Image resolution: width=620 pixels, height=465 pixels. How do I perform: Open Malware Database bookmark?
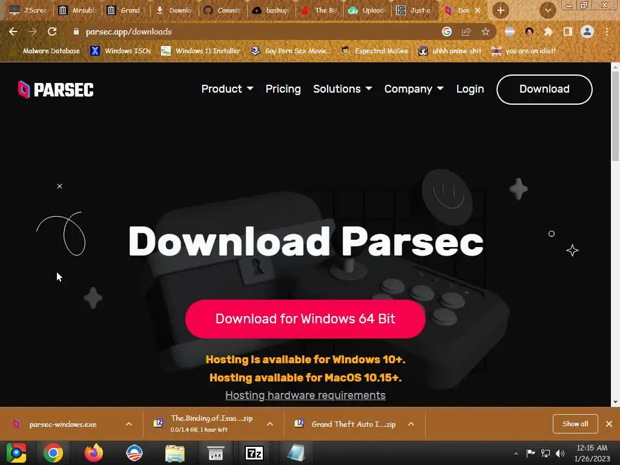tap(46, 51)
